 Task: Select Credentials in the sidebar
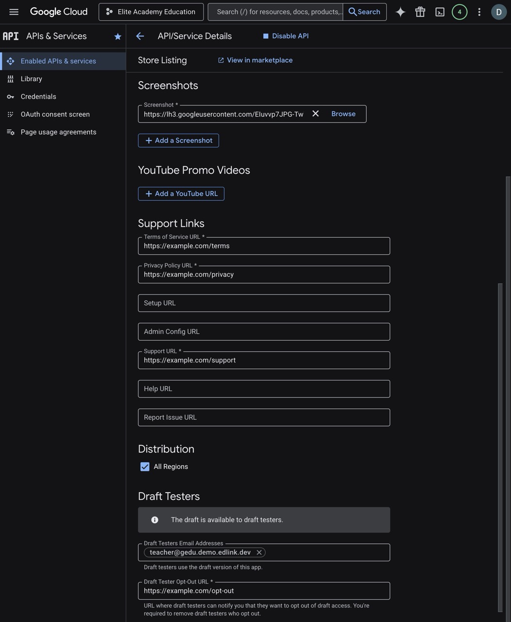click(x=38, y=97)
